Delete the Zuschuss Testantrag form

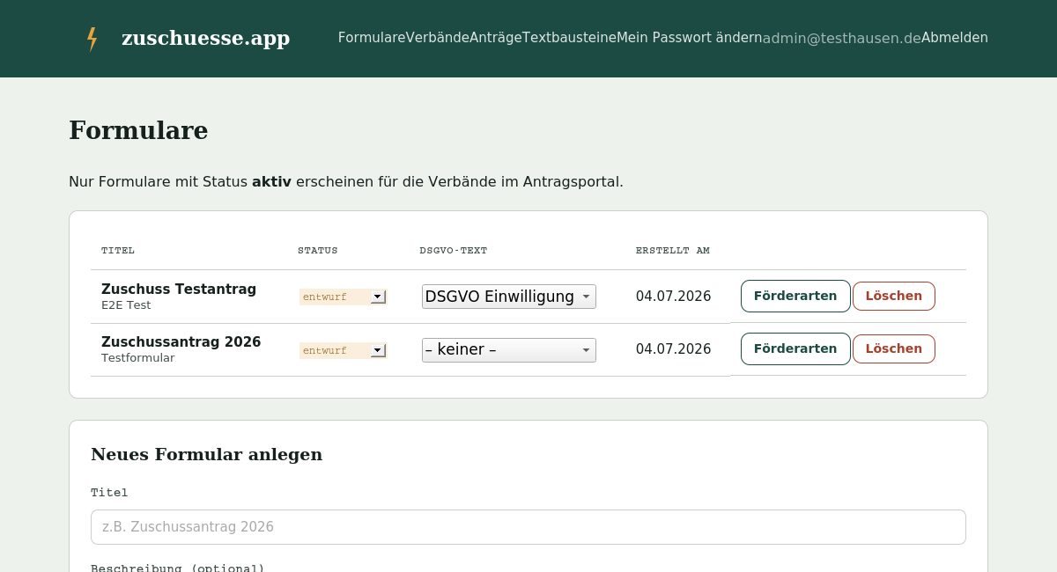tap(894, 296)
